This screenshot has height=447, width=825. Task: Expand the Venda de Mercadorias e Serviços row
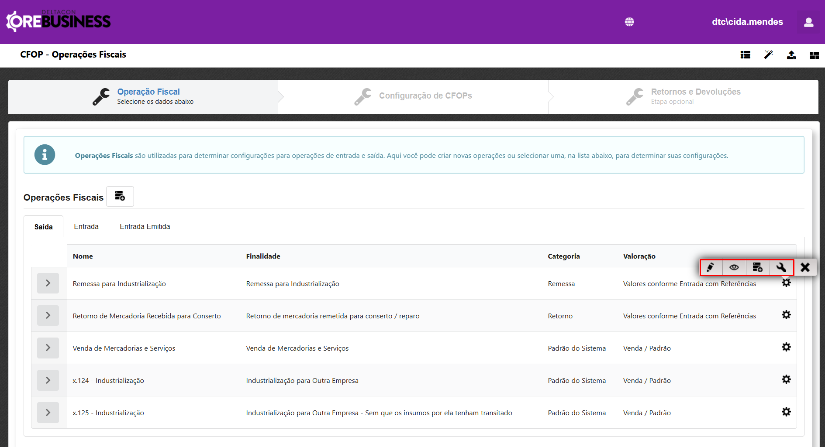[48, 348]
